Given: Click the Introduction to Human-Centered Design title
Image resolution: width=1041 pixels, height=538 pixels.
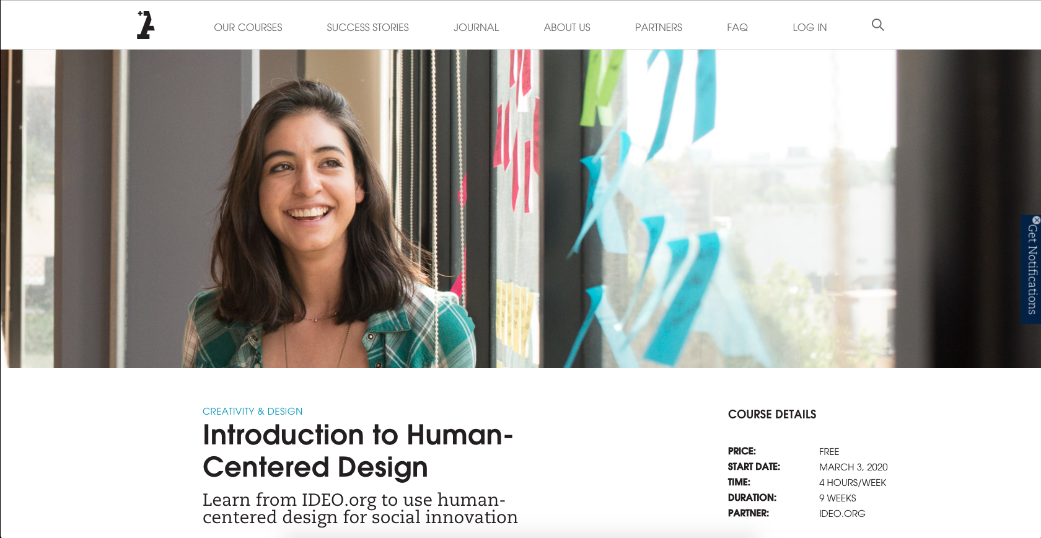Looking at the screenshot, I should [x=358, y=451].
